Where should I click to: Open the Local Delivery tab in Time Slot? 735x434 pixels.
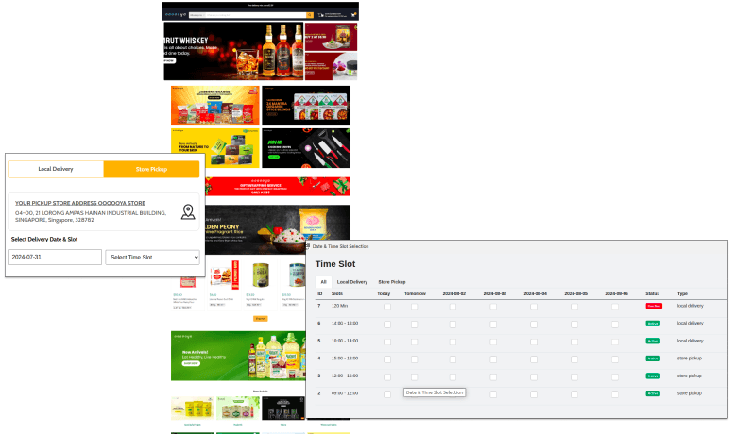[352, 282]
